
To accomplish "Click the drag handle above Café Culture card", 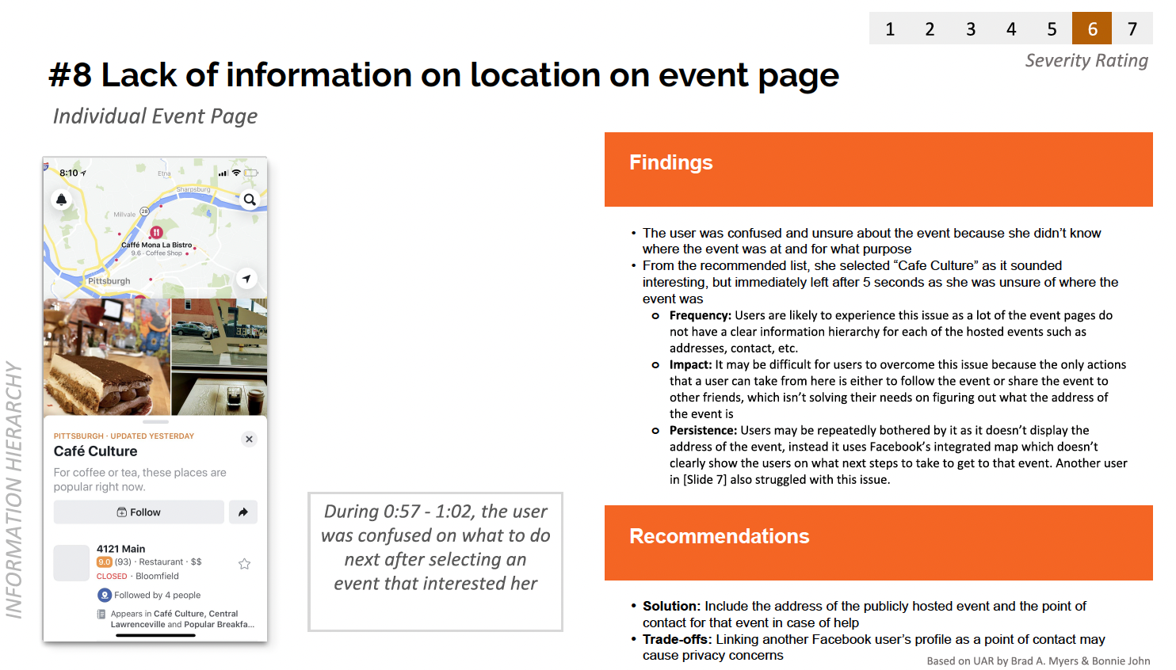I will coord(155,421).
